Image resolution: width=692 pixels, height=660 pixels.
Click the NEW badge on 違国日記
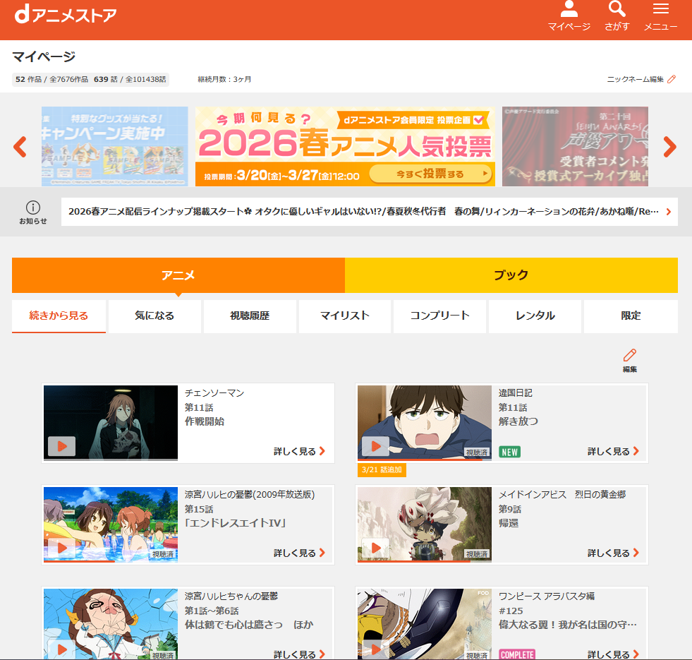[x=509, y=452]
